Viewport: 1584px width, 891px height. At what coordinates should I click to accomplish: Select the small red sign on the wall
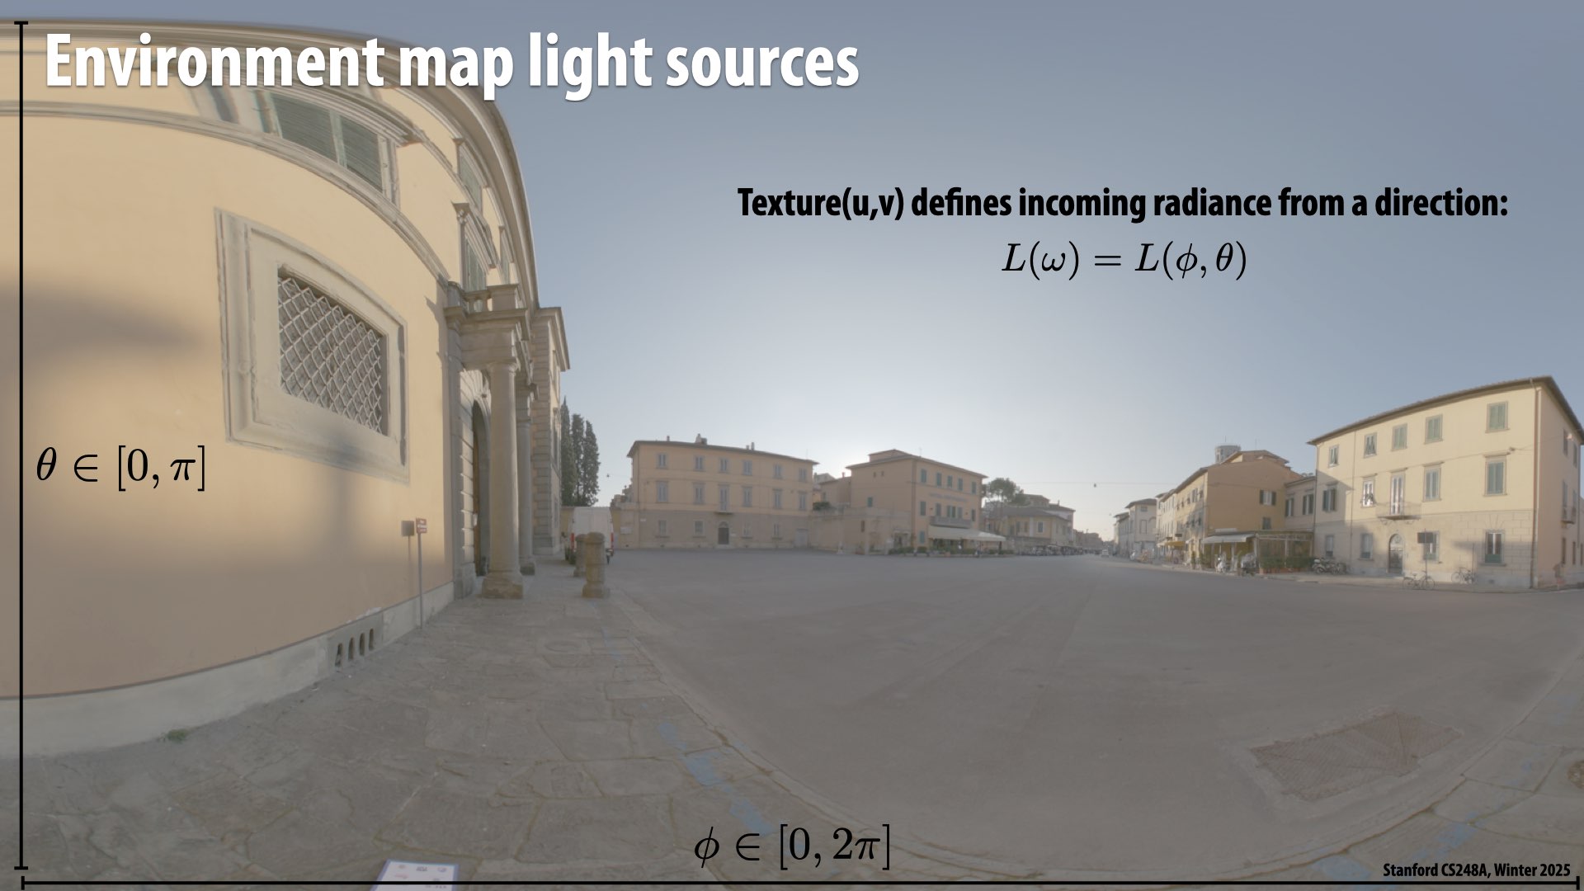[x=421, y=526]
